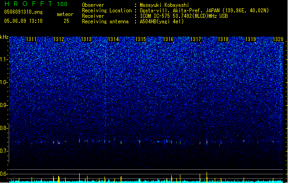This screenshot has height=183, width=288.
Task: Click the antenna value A504HB(yagi 4el)
Action: pyautogui.click(x=162, y=22)
